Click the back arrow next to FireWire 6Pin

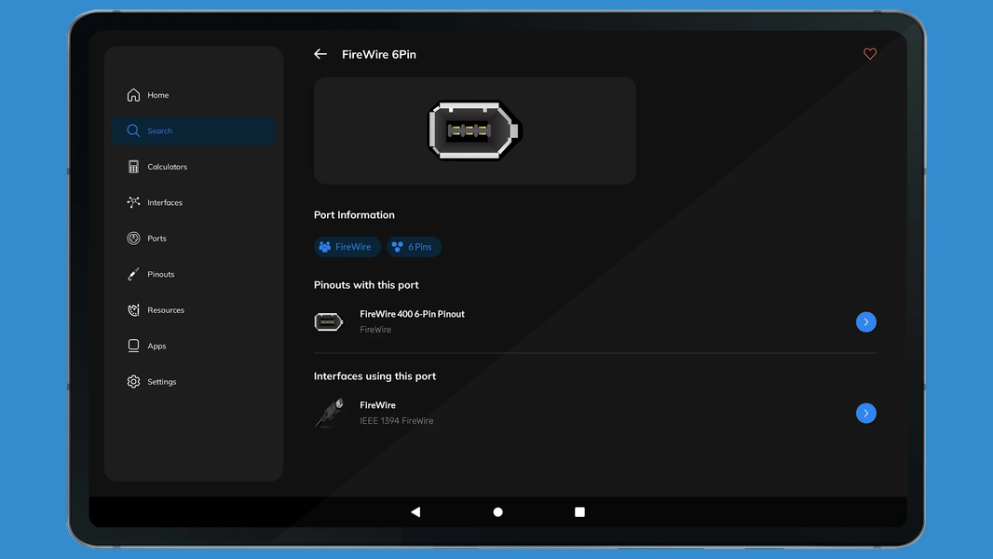tap(320, 54)
